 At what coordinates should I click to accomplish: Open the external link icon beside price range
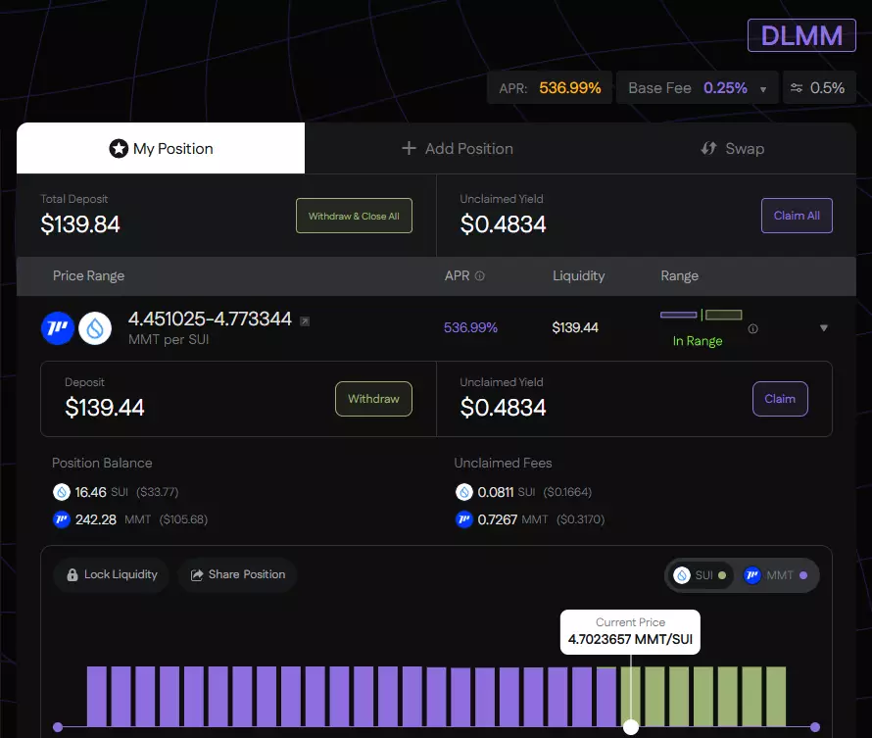click(304, 321)
